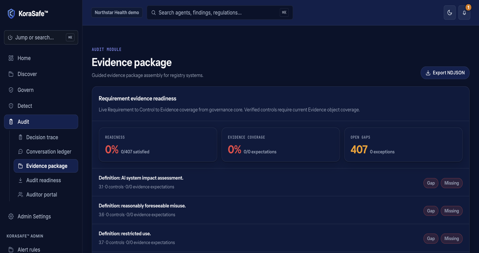Open the Govern section
479x253 pixels.
41,90
